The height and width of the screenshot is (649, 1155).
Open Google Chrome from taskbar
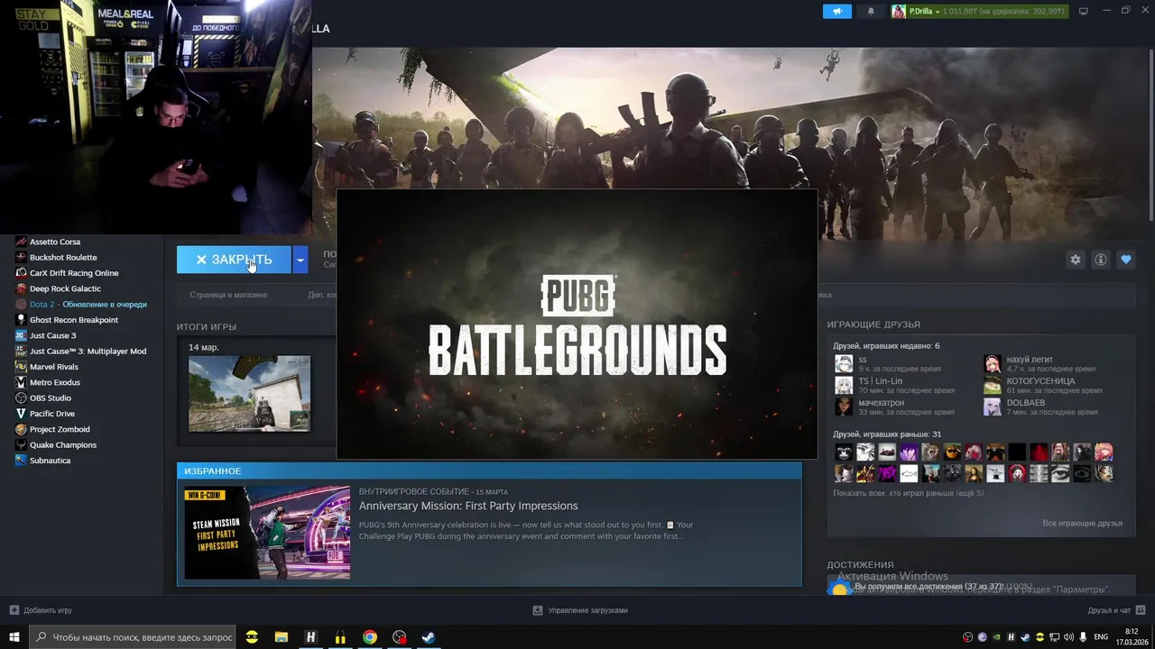click(370, 637)
